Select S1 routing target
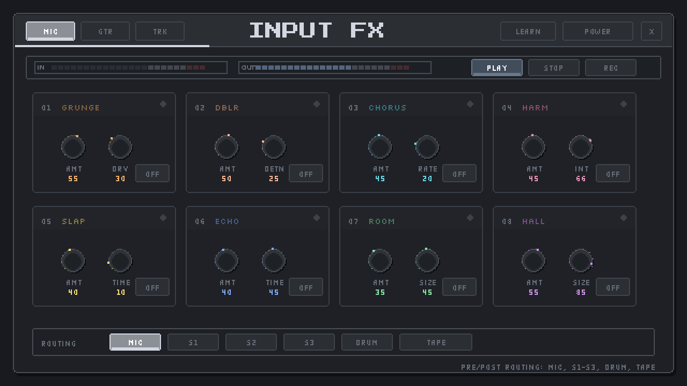 tap(193, 342)
